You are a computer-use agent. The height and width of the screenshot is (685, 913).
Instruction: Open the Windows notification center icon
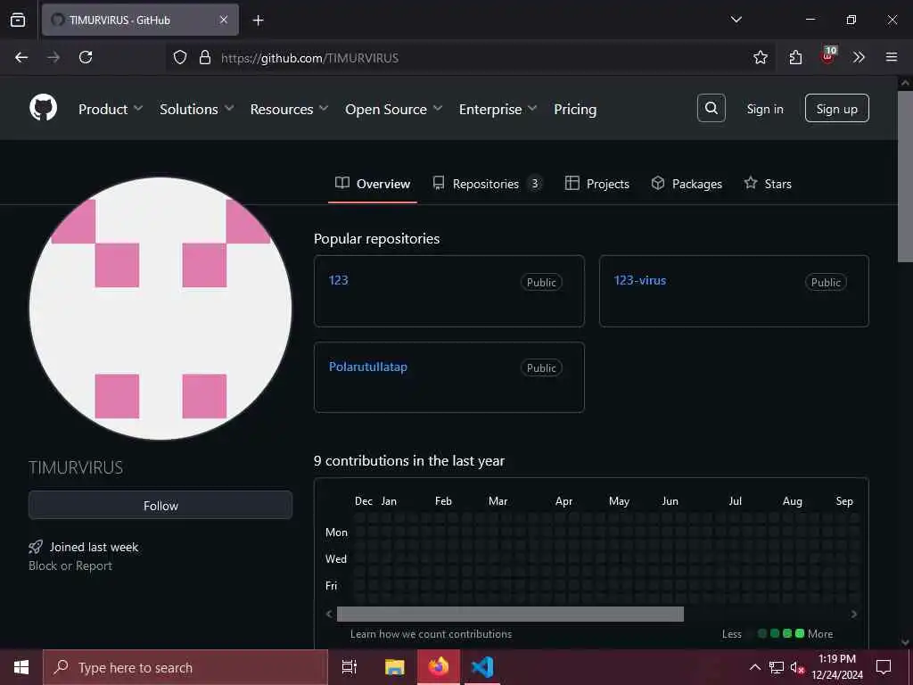point(884,667)
